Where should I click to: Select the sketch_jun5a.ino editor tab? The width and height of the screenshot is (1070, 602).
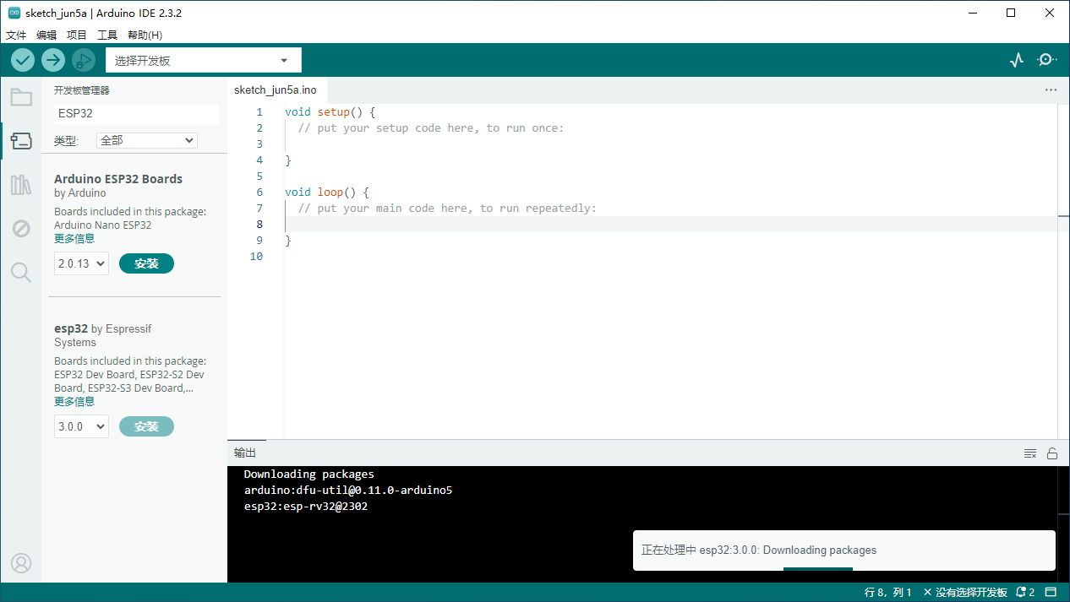pyautogui.click(x=276, y=89)
